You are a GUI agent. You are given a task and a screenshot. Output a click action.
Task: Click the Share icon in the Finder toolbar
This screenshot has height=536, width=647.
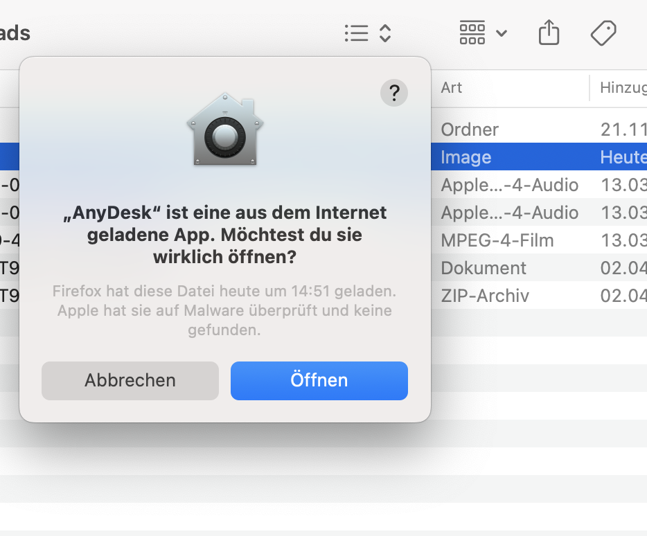point(549,33)
